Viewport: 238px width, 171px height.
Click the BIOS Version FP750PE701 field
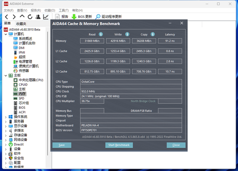[131, 130]
